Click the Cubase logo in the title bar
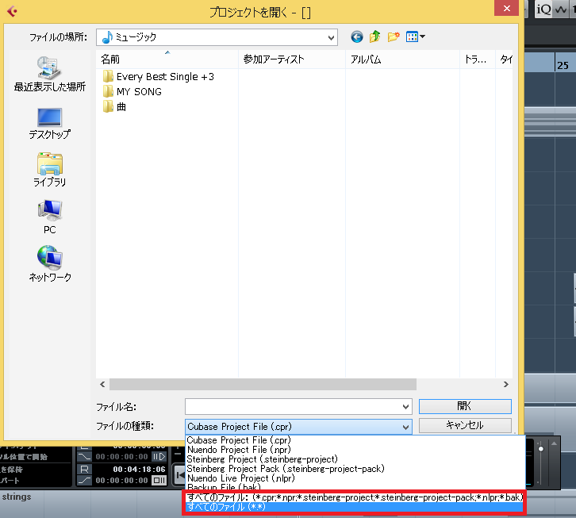Image resolution: width=576 pixels, height=518 pixels. tap(12, 11)
